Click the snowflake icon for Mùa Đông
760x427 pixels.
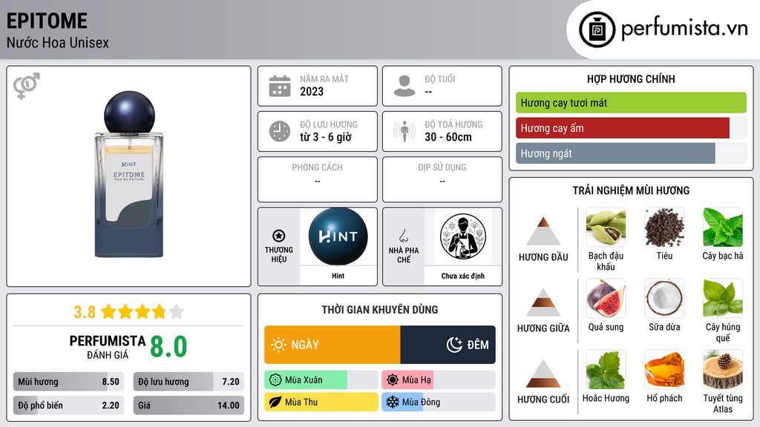[x=393, y=402]
